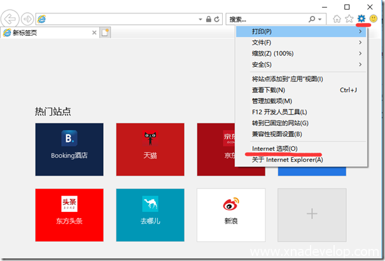Image resolution: width=385 pixels, height=261 pixels.
Task: Click the gear Tools icon
Action: click(x=361, y=19)
